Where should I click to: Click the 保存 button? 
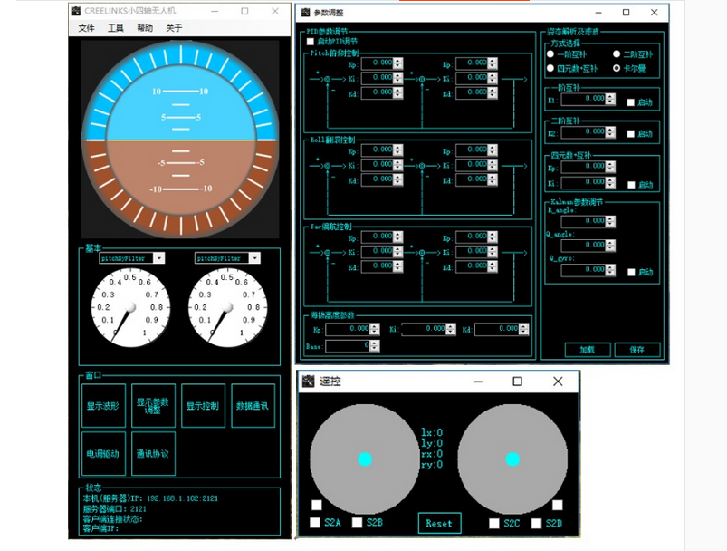coord(637,350)
